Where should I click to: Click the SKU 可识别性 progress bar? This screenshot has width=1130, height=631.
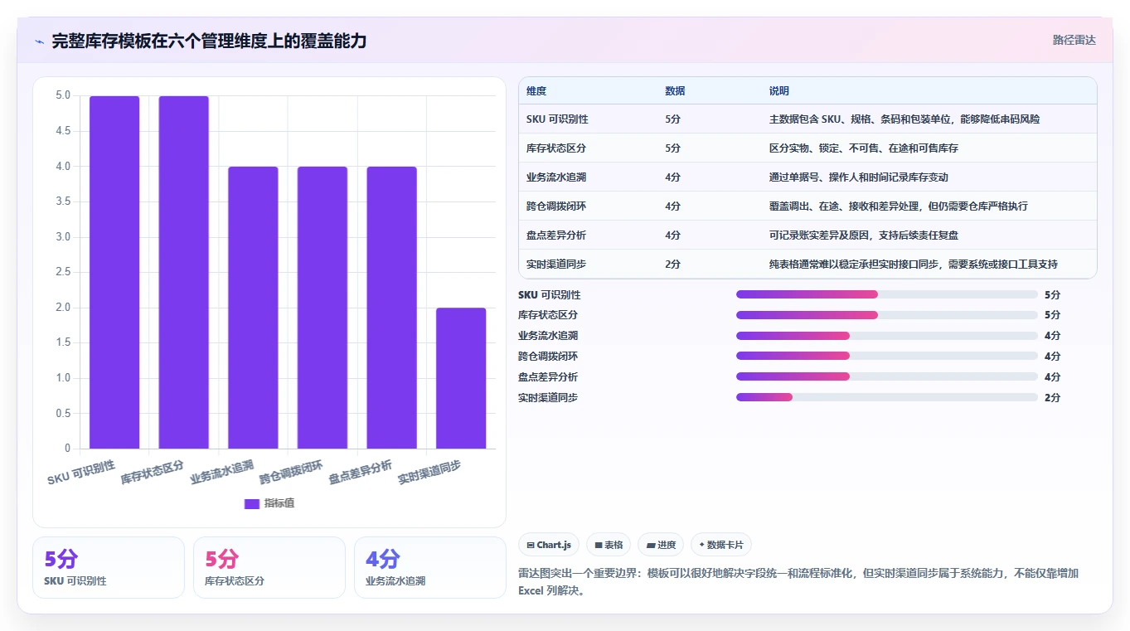click(887, 294)
